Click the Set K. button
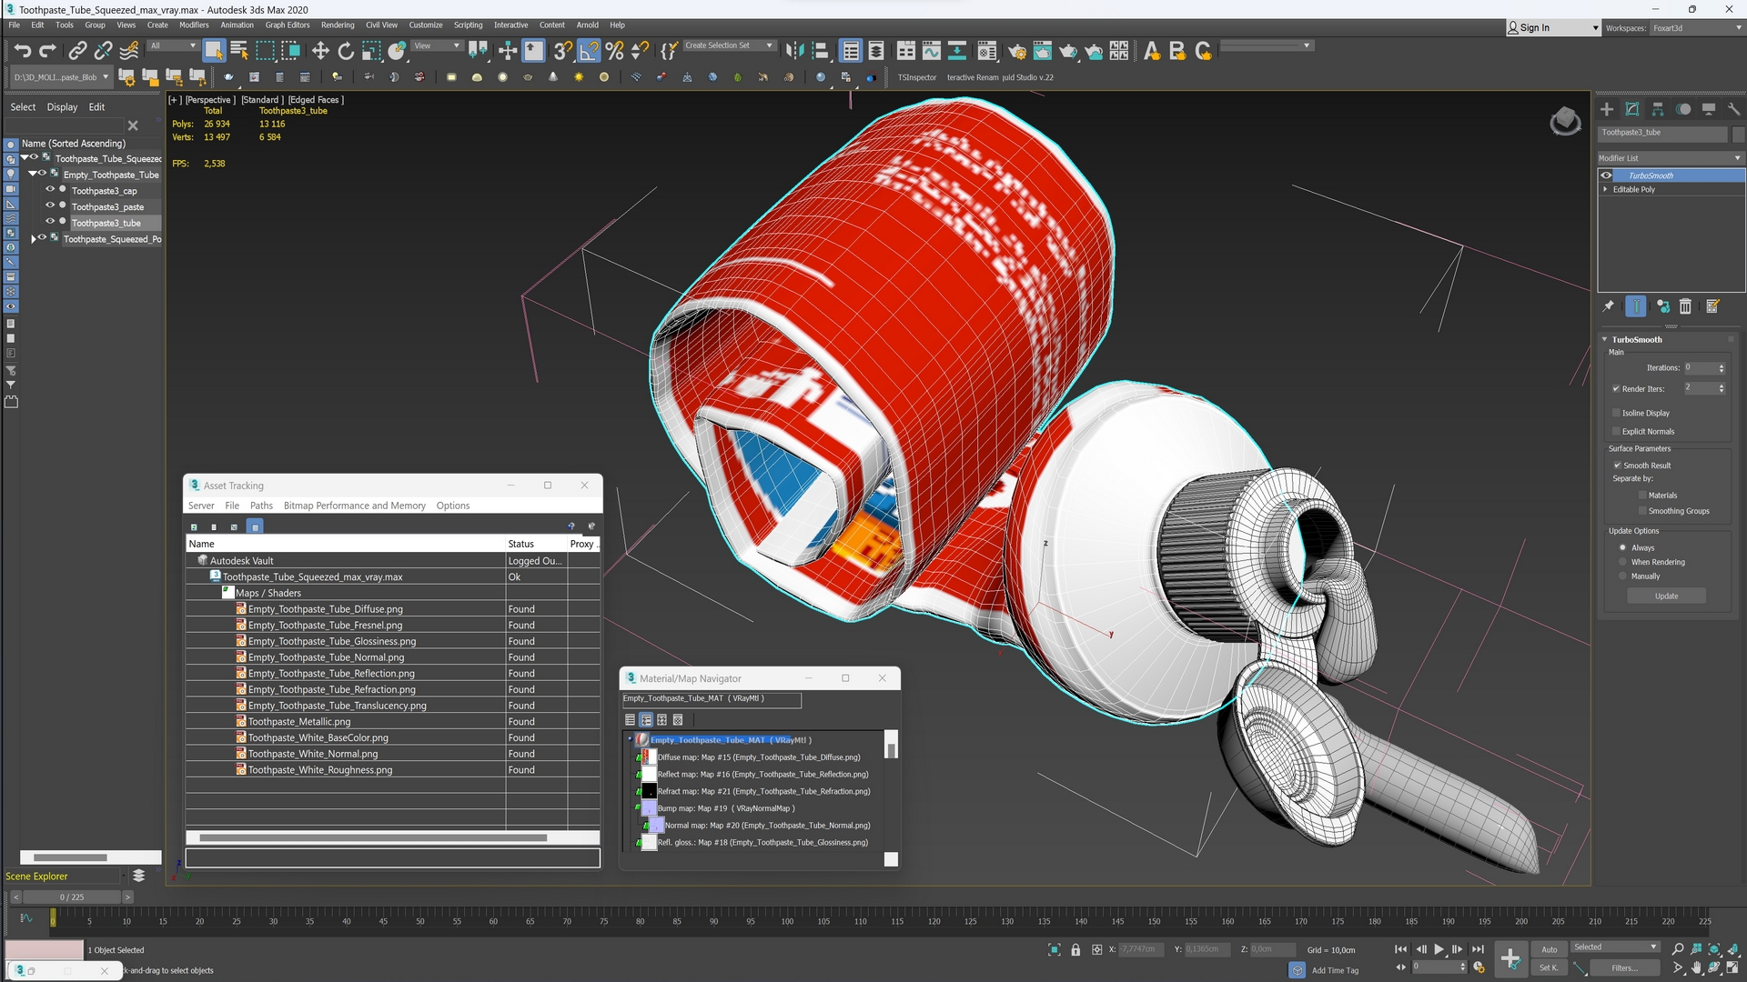Image resolution: width=1747 pixels, height=982 pixels. pyautogui.click(x=1549, y=968)
